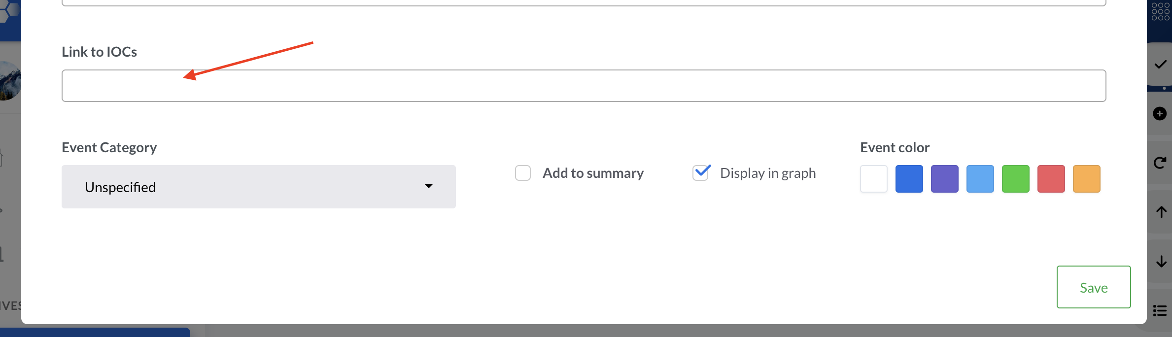
Task: Open the list view icon at bottom right
Action: coord(1160,310)
